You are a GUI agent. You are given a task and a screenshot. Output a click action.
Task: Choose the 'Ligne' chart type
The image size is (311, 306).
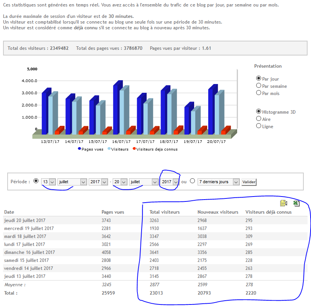pos(258,126)
